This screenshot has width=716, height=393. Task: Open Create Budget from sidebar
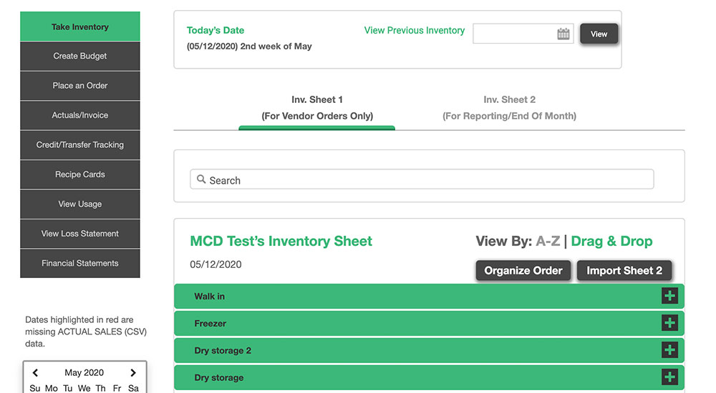tap(80, 56)
